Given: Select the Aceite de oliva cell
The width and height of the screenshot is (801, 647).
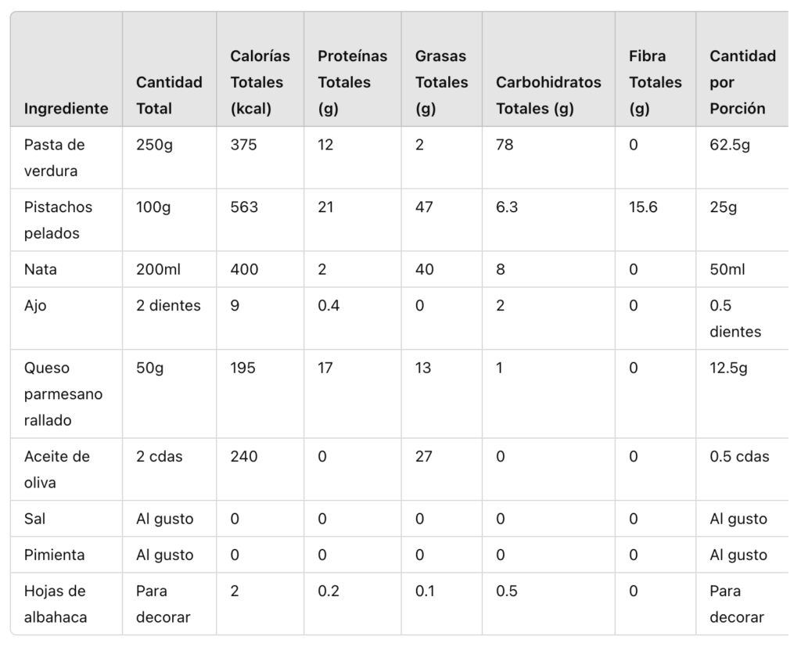Looking at the screenshot, I should click(x=56, y=469).
